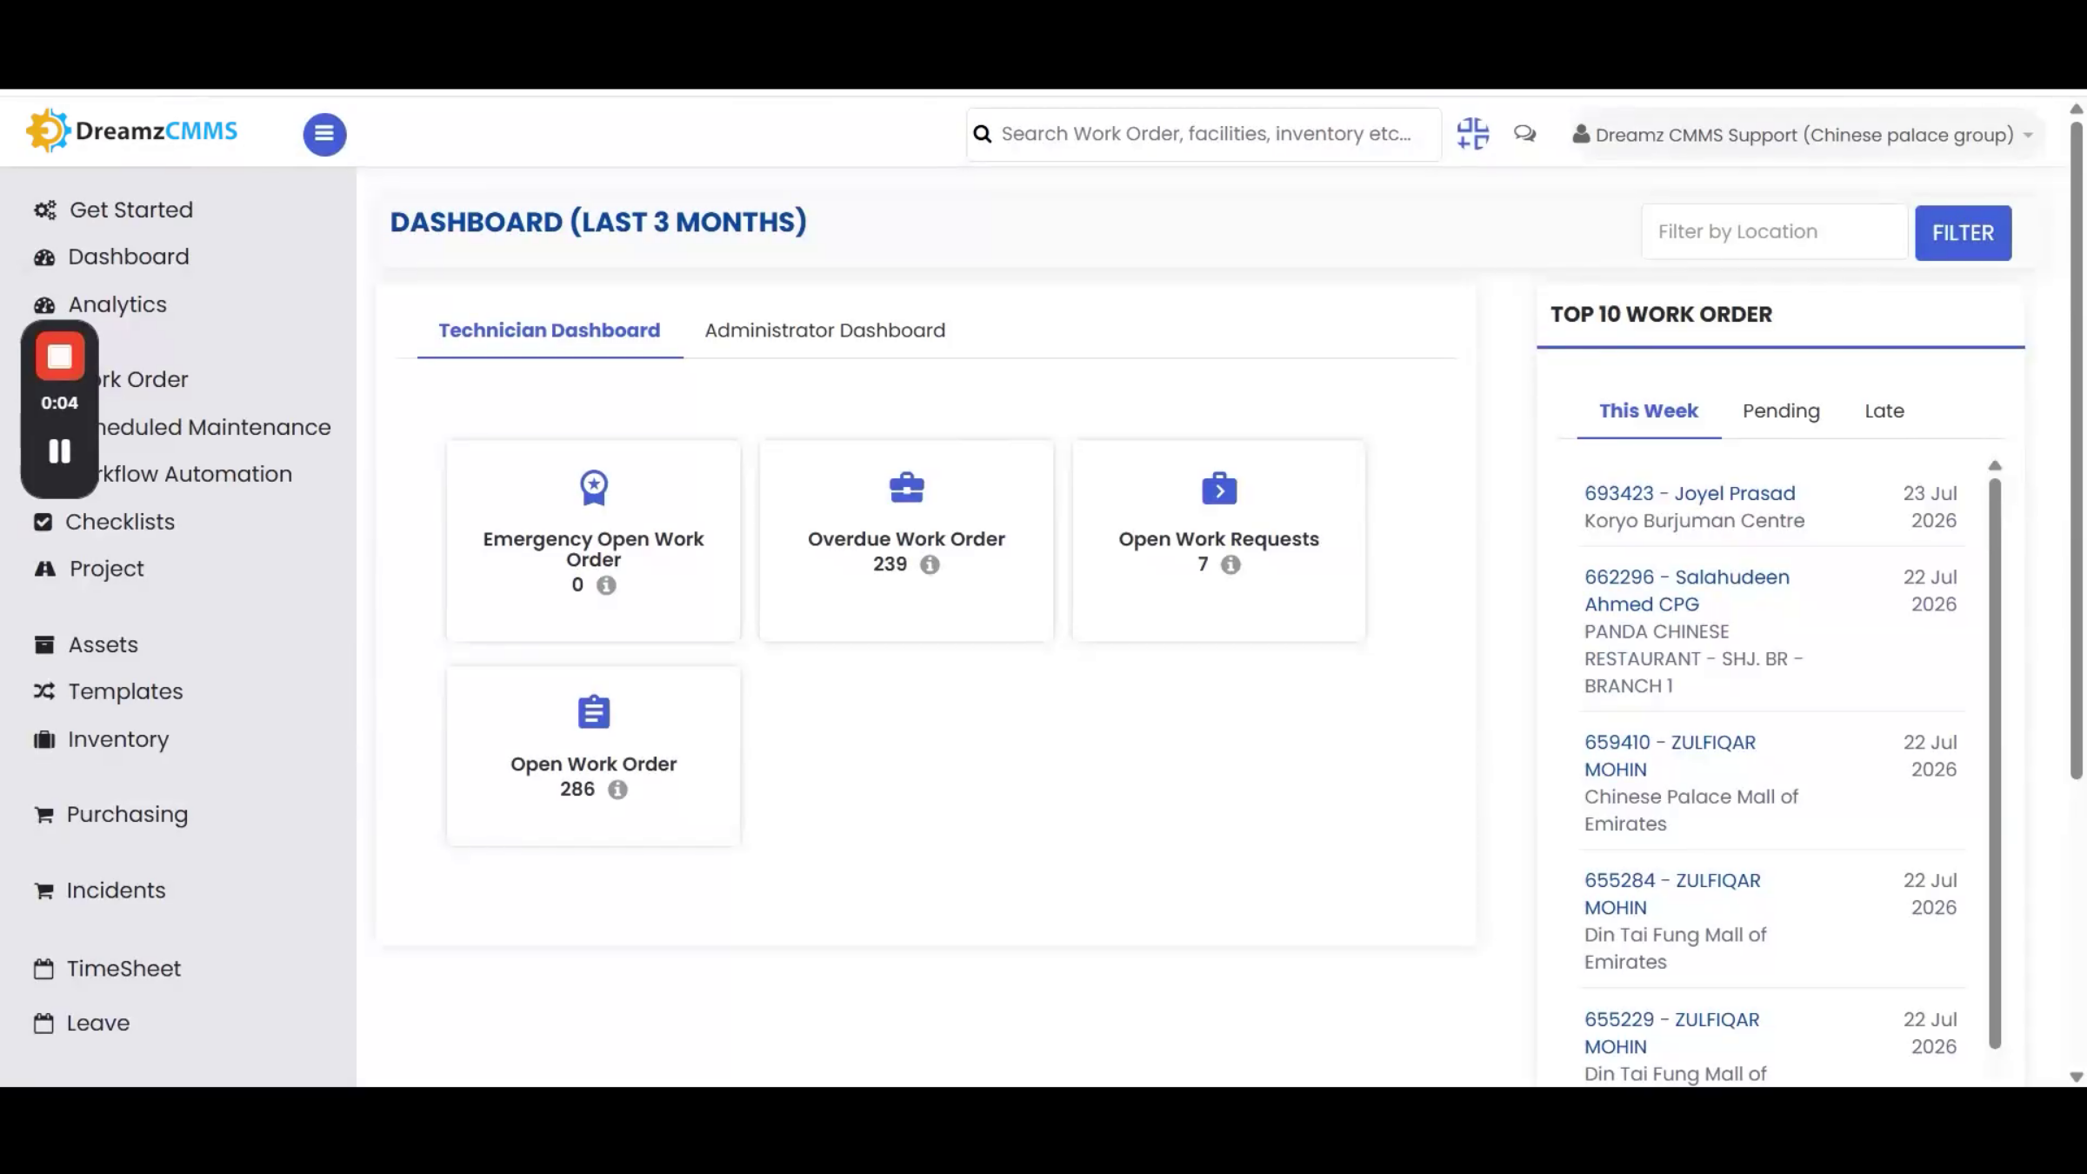The image size is (2087, 1174).
Task: Click the Open Work Order clipboard icon
Action: [594, 711]
